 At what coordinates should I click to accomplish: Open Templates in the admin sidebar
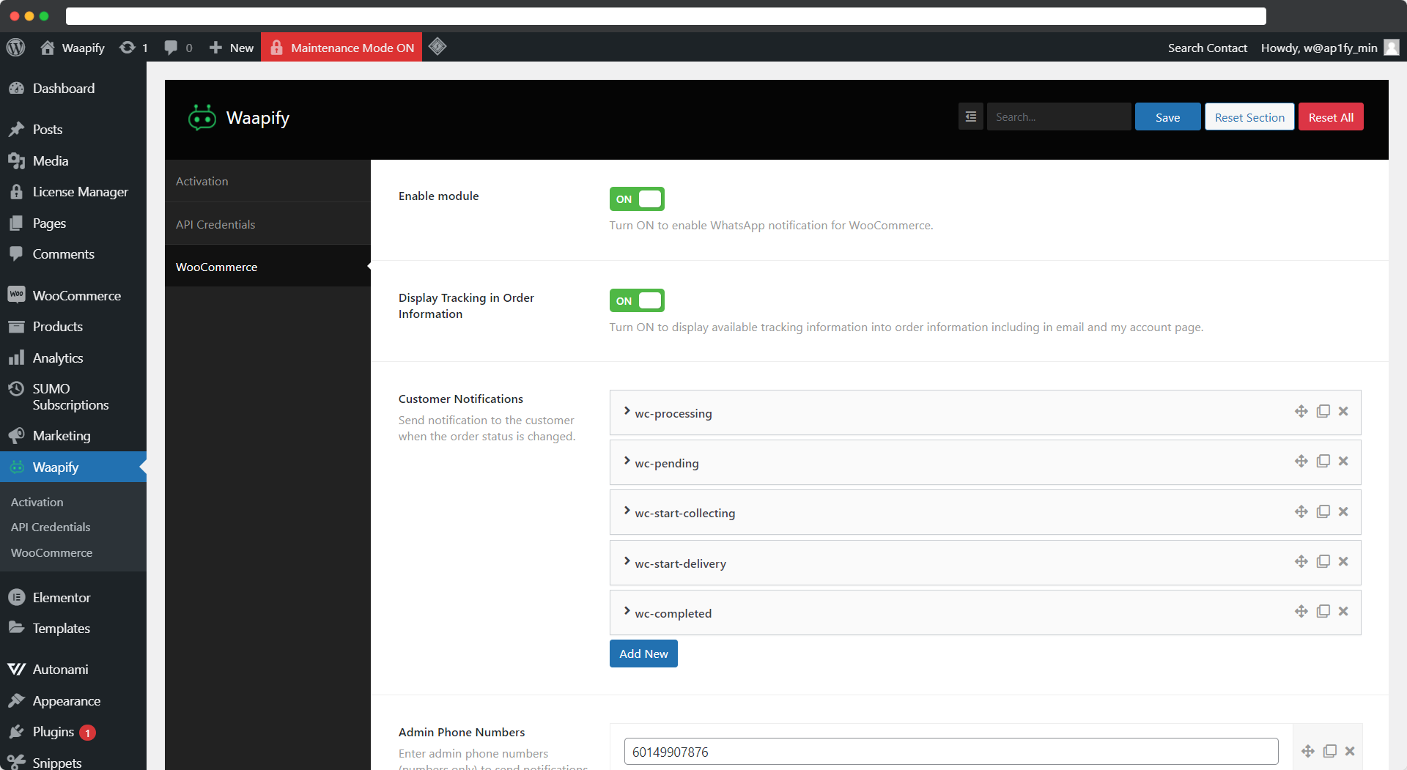[x=73, y=629]
